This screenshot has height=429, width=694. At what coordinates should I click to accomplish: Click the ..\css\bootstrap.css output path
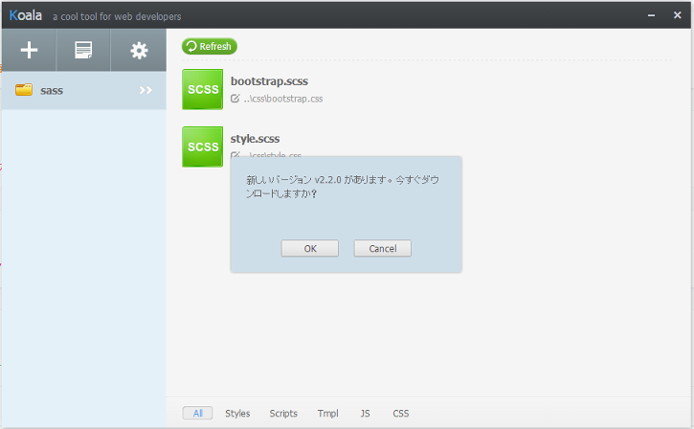(x=283, y=99)
